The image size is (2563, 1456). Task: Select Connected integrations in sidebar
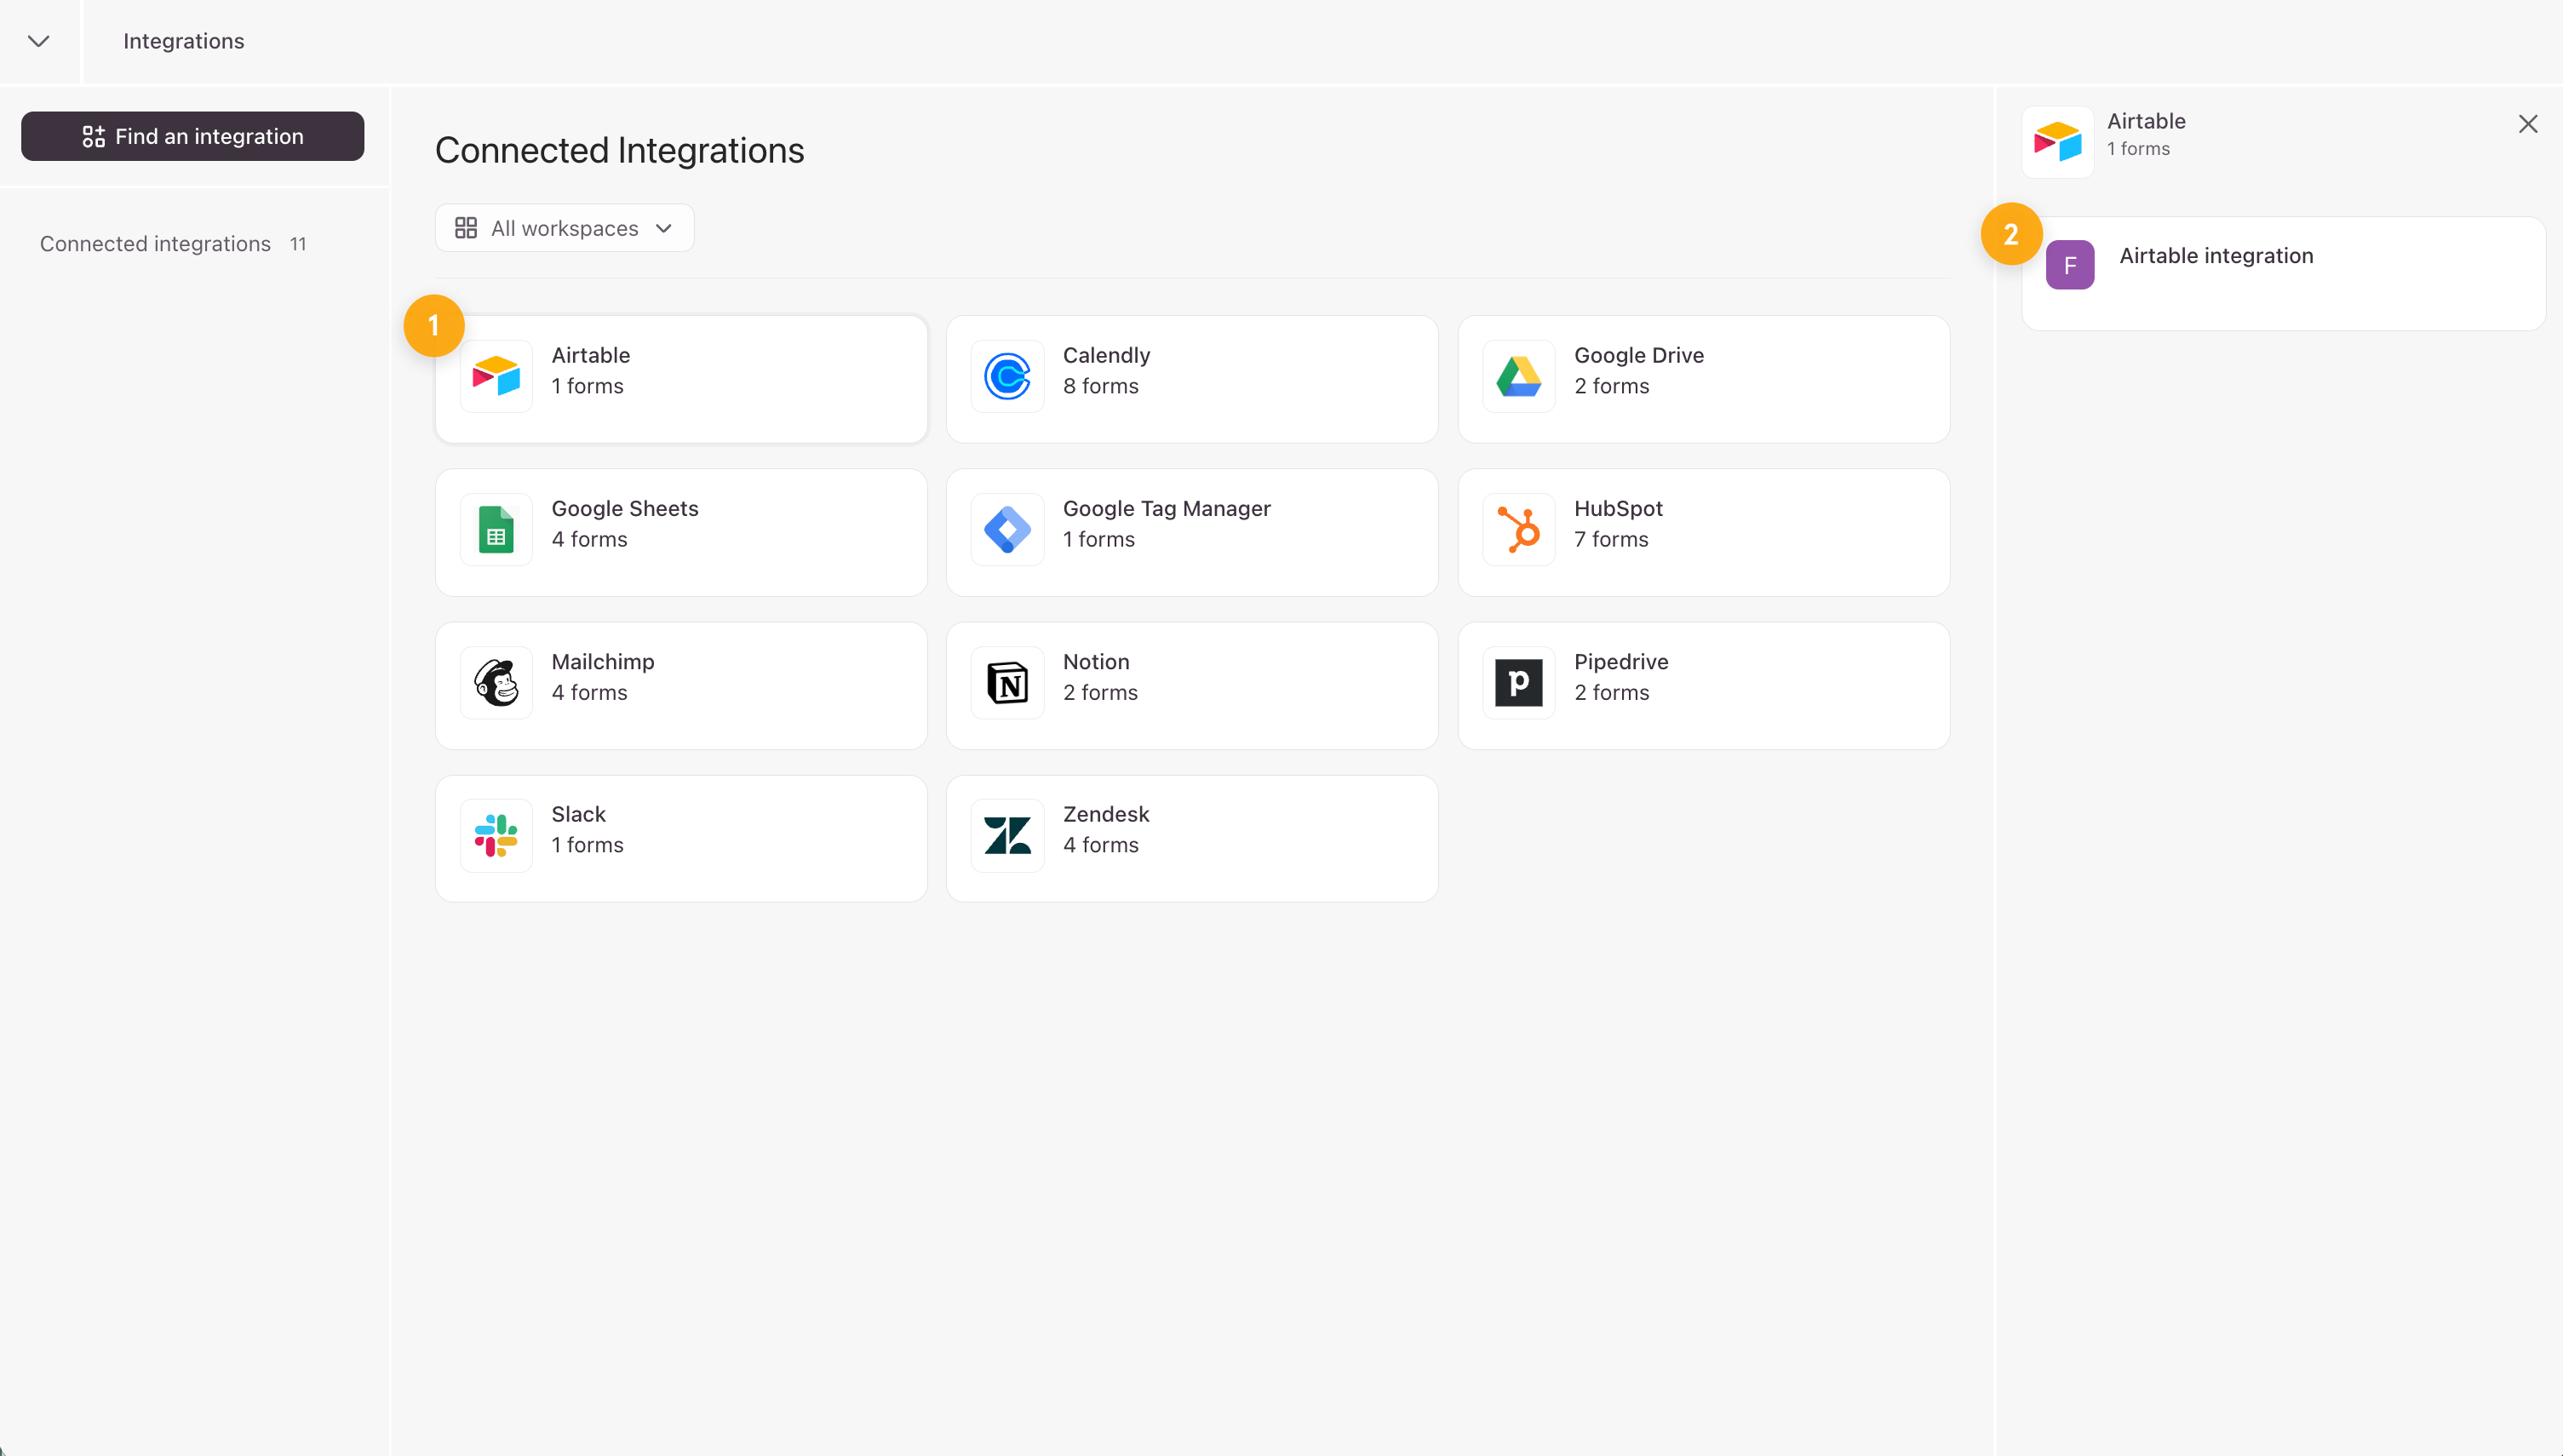click(156, 244)
